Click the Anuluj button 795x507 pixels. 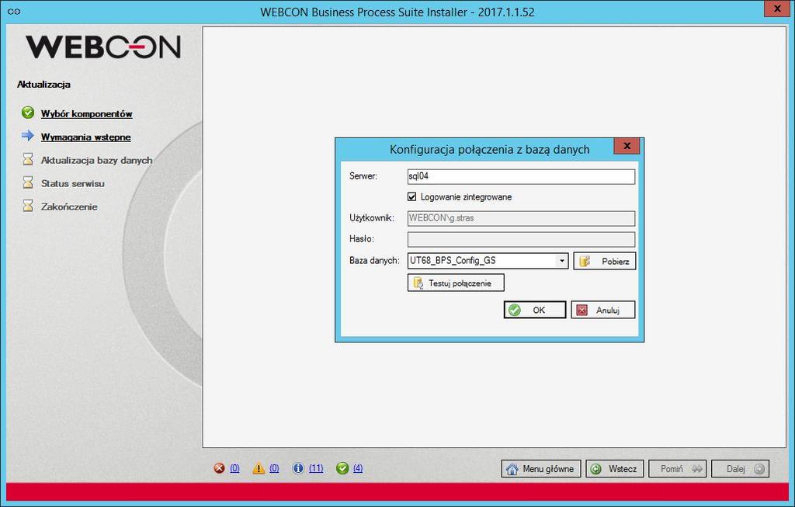pos(602,310)
